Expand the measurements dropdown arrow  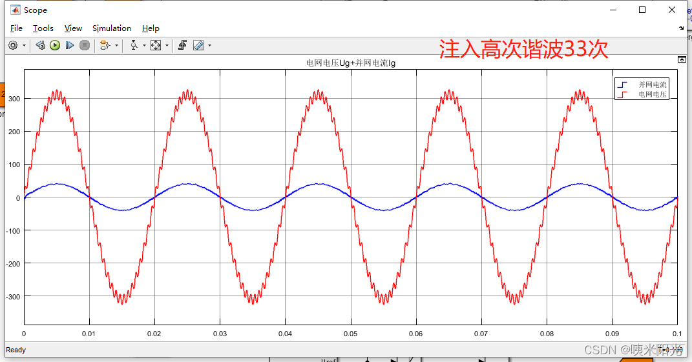pos(209,45)
